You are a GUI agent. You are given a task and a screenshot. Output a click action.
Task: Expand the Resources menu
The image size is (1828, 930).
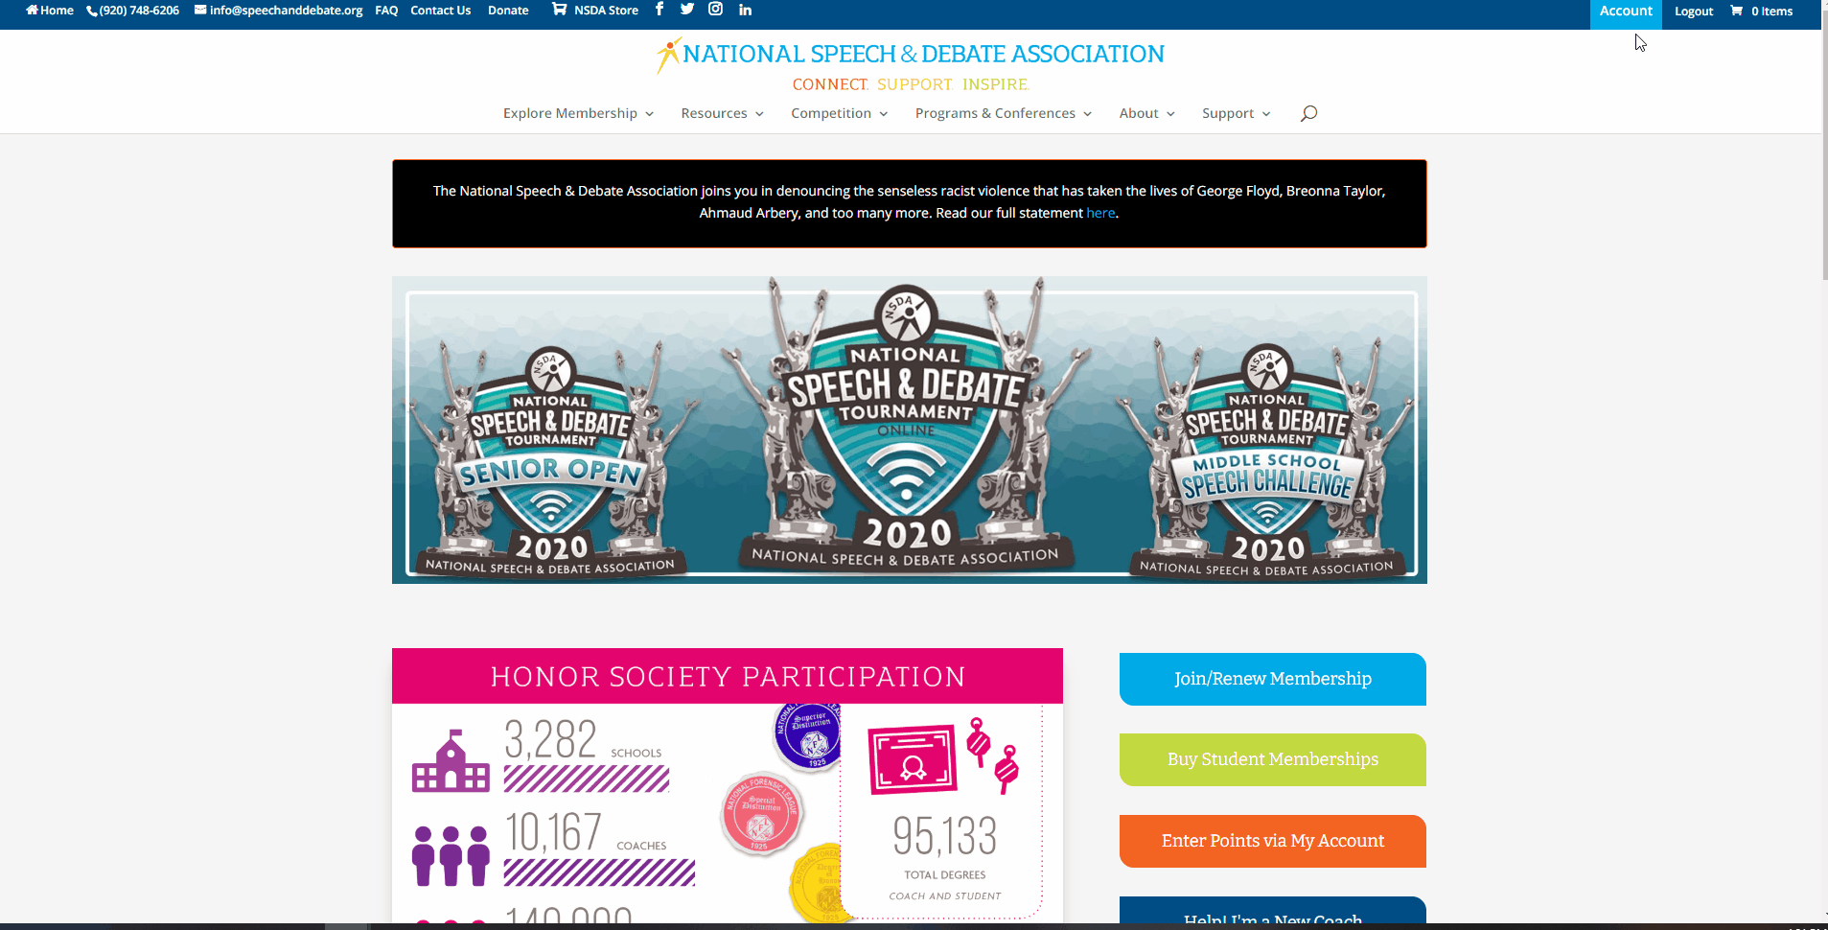pos(722,113)
